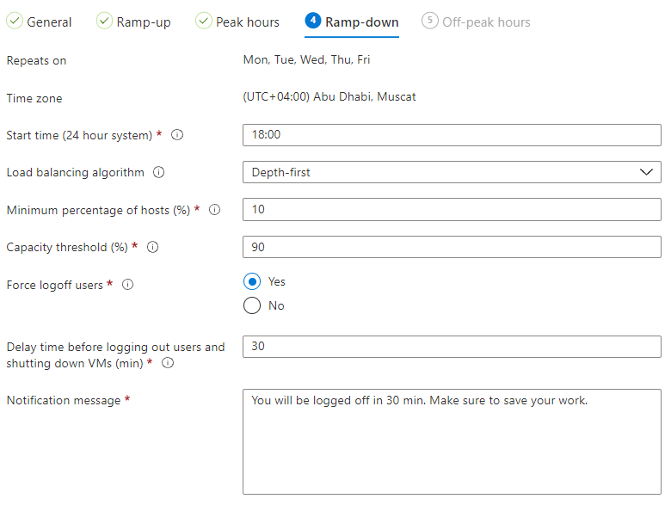Select No for Force logoff users
This screenshot has height=505, width=671.
tap(252, 305)
